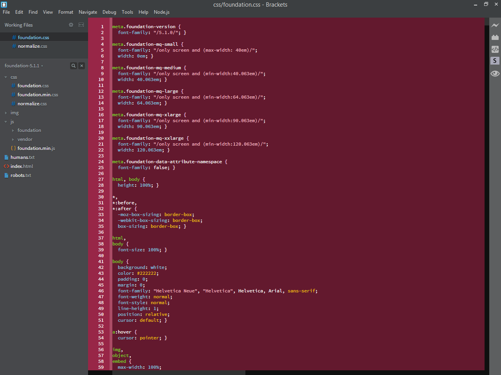Click the braces icon of foundation.min.js

(13, 148)
